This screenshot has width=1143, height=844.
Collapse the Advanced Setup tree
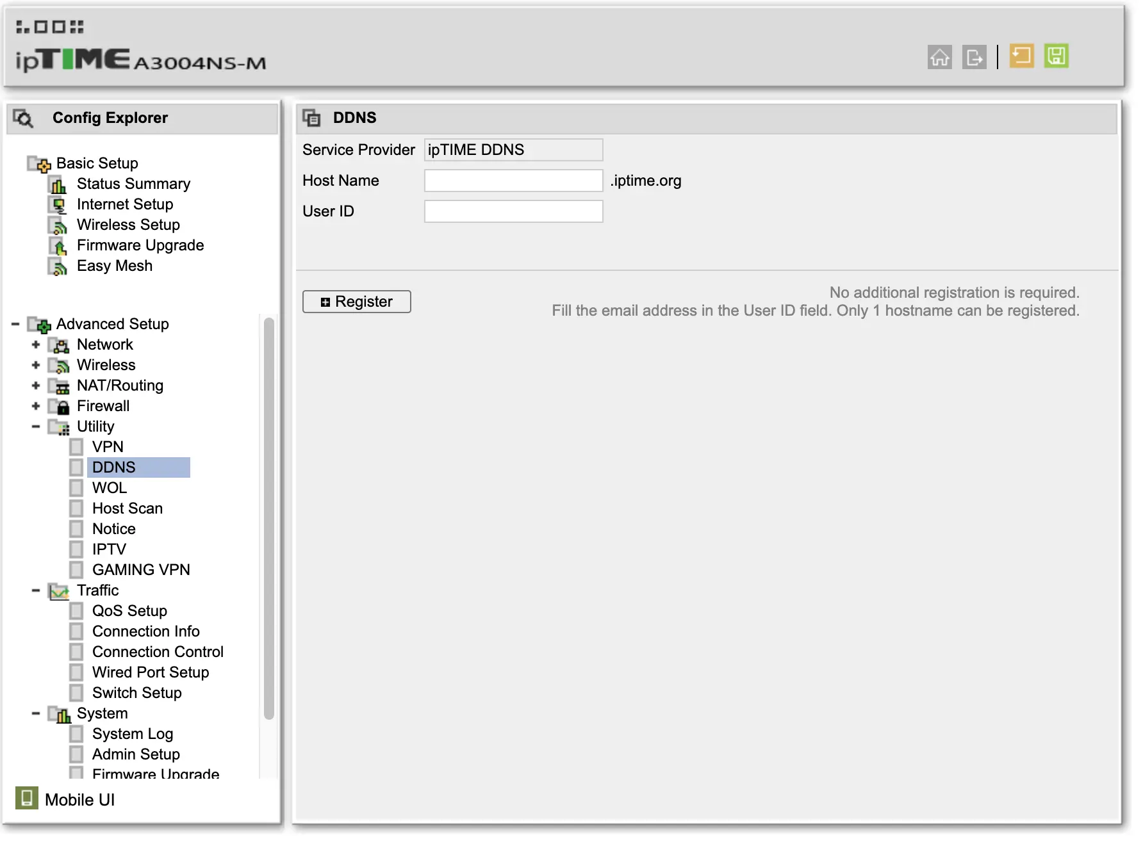point(15,324)
